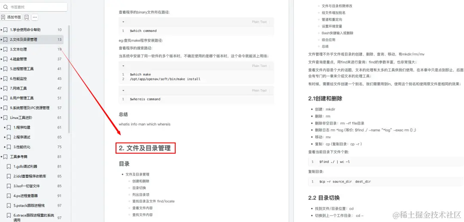
Task: Open TOC link 管道和重定向
Action: click(332, 19)
